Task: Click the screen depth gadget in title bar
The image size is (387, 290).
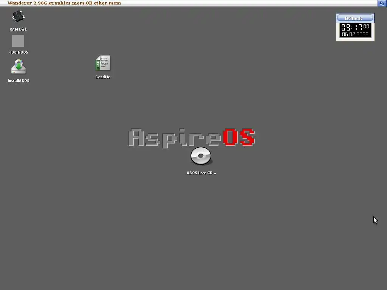Action: click(x=382, y=3)
